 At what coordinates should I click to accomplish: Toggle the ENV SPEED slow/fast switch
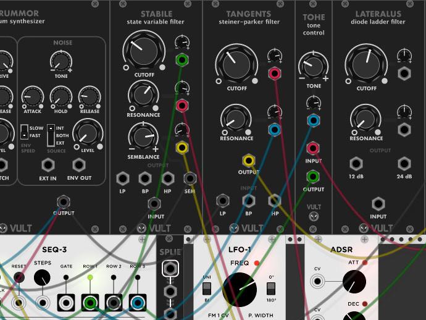[x=25, y=132]
